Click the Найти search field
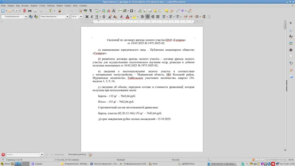The height and width of the screenshot is (166, 295). point(23,154)
